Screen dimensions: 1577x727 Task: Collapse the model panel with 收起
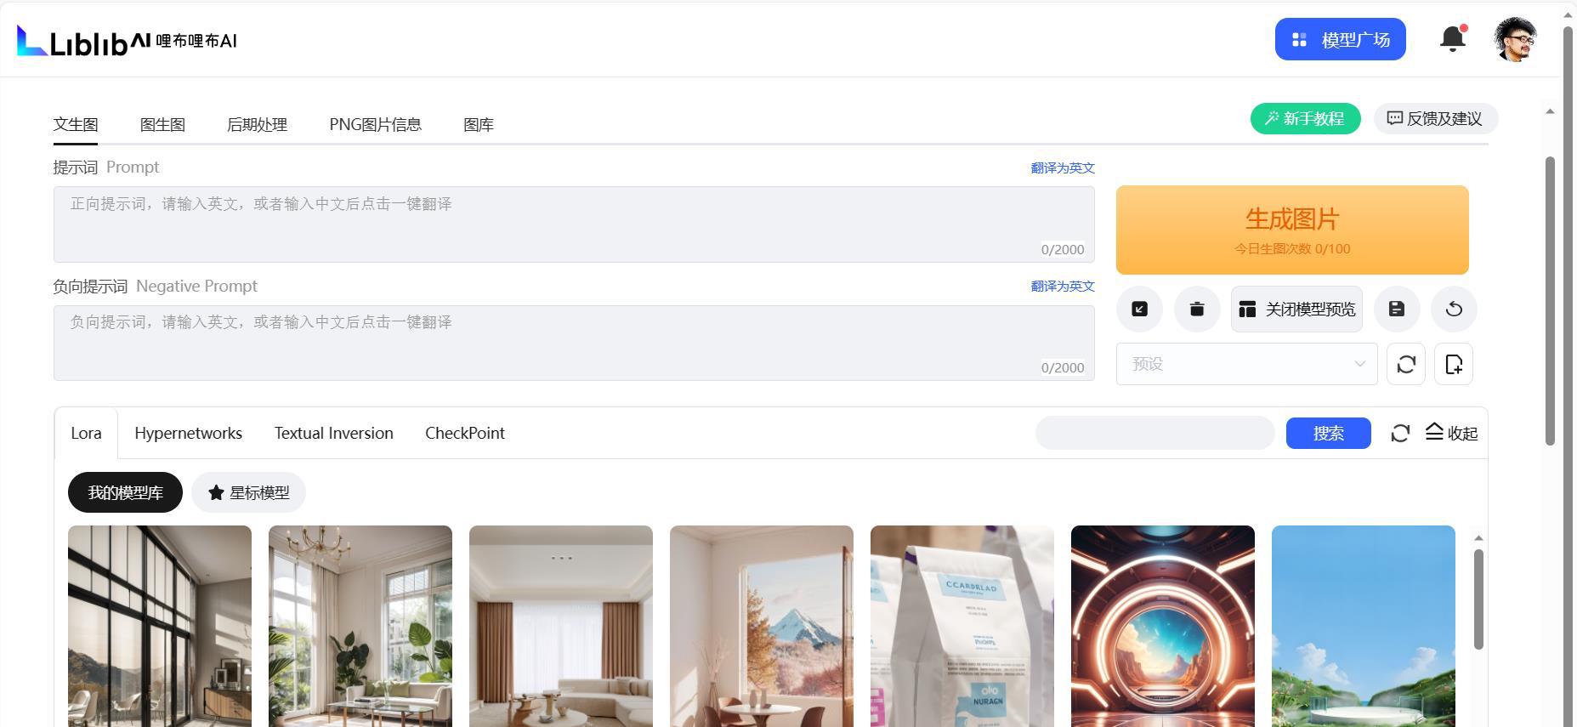tap(1451, 434)
